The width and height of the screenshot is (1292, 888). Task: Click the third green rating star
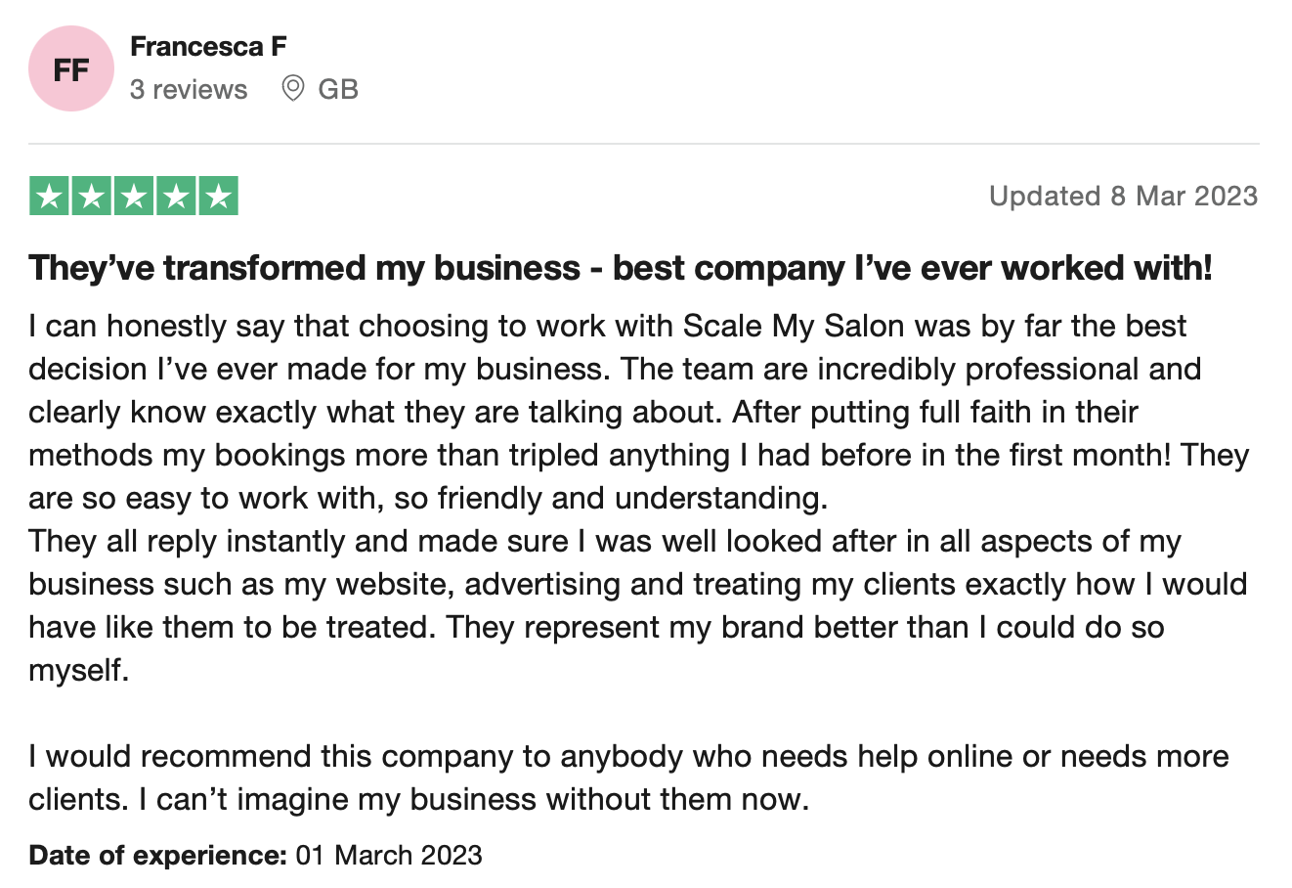pos(134,197)
